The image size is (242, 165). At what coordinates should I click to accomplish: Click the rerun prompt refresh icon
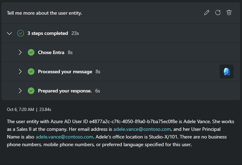coord(218,13)
